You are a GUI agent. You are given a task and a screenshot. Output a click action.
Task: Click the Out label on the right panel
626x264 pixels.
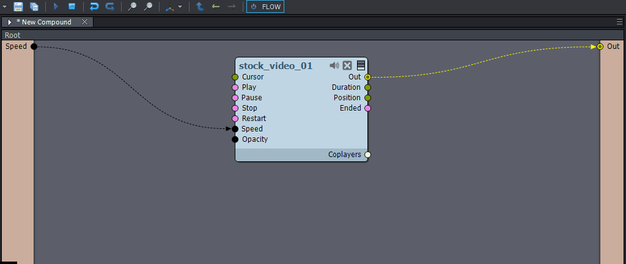(x=613, y=46)
